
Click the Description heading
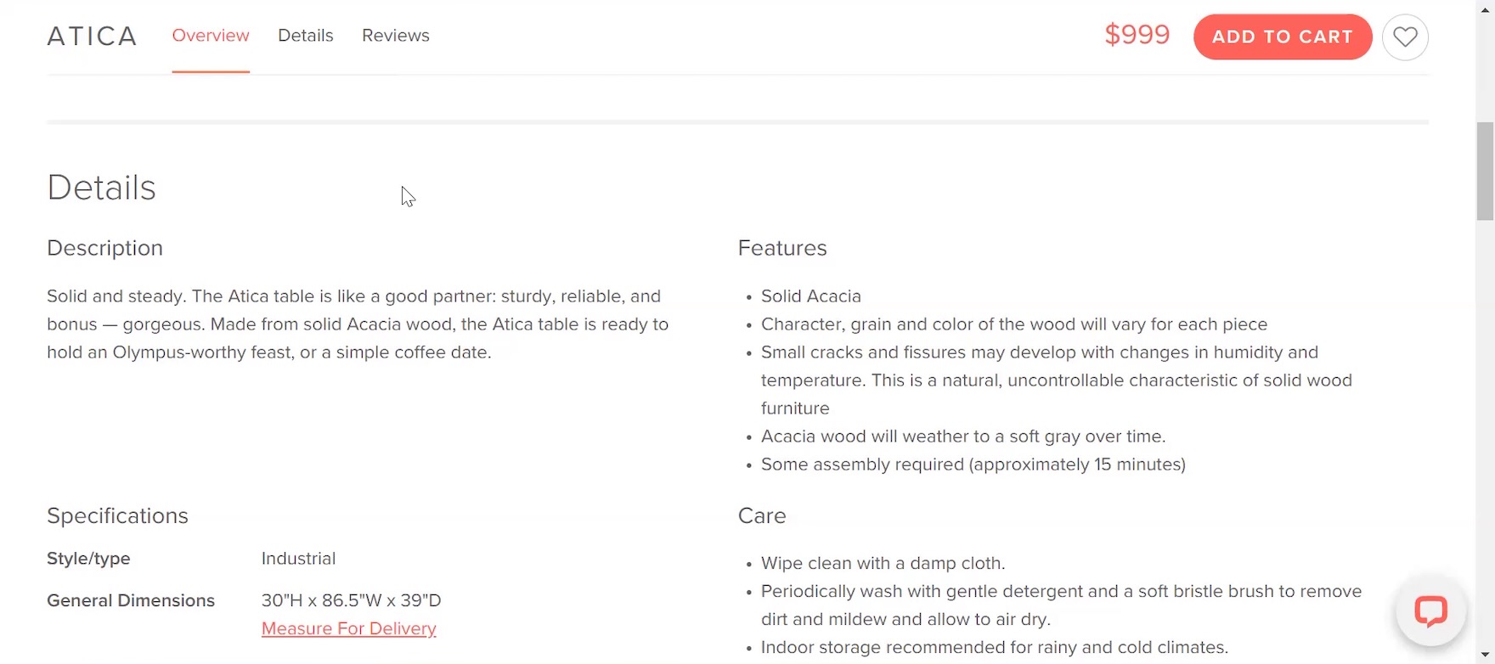coord(105,248)
